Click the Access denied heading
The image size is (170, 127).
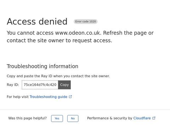click(37, 22)
